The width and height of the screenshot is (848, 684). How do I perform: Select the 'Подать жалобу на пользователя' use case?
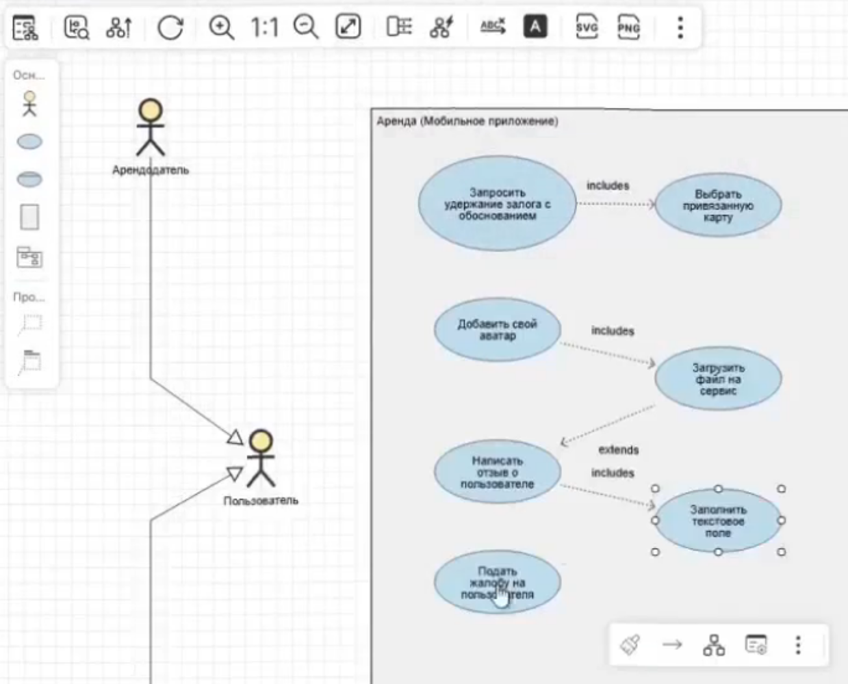497,582
